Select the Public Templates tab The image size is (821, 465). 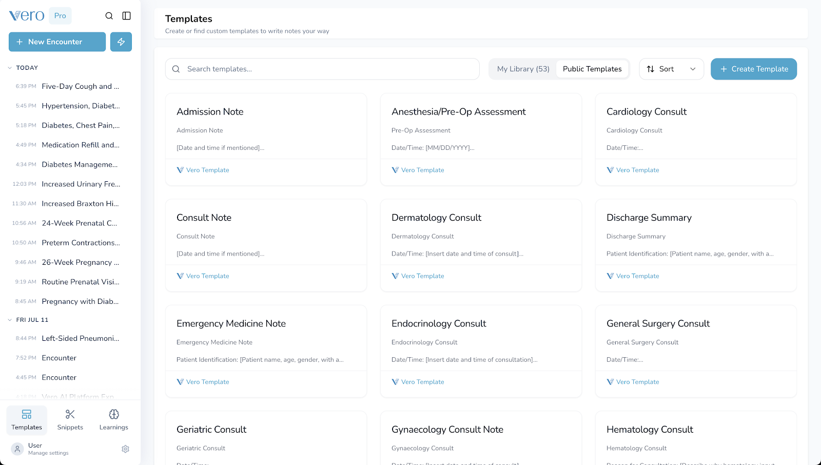tap(592, 69)
